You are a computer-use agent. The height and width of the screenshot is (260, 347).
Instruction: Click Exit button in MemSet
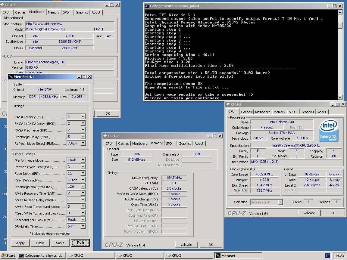[80, 243]
